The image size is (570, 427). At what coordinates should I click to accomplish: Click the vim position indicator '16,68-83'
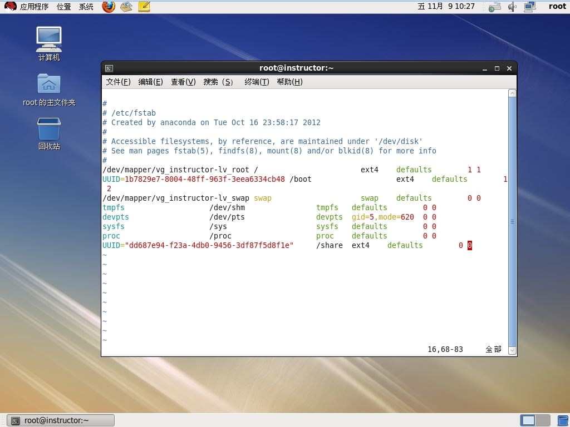(445, 349)
